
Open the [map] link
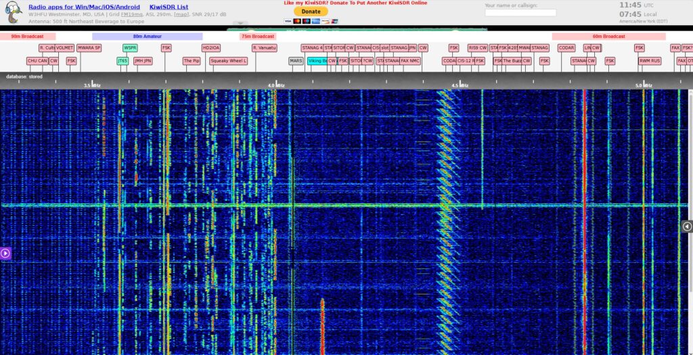(x=181, y=14)
